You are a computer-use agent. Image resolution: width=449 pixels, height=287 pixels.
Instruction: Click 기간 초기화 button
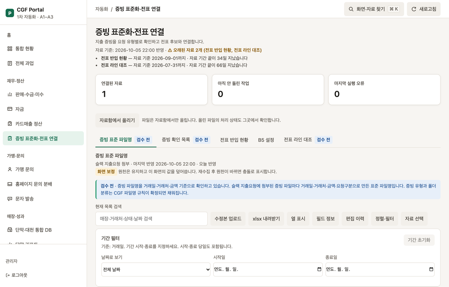pos(419,240)
